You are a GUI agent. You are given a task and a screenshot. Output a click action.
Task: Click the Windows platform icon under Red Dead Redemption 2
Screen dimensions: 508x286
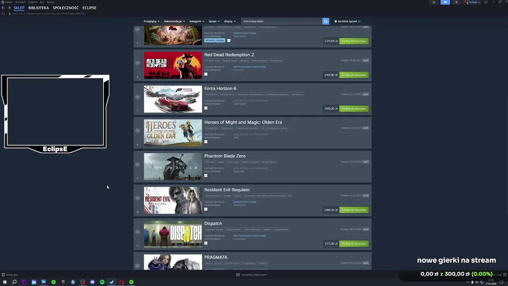coord(206,74)
